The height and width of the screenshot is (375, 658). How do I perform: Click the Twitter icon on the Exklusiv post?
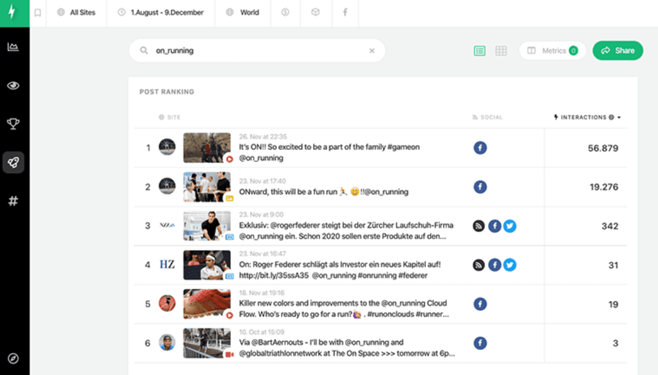point(509,226)
